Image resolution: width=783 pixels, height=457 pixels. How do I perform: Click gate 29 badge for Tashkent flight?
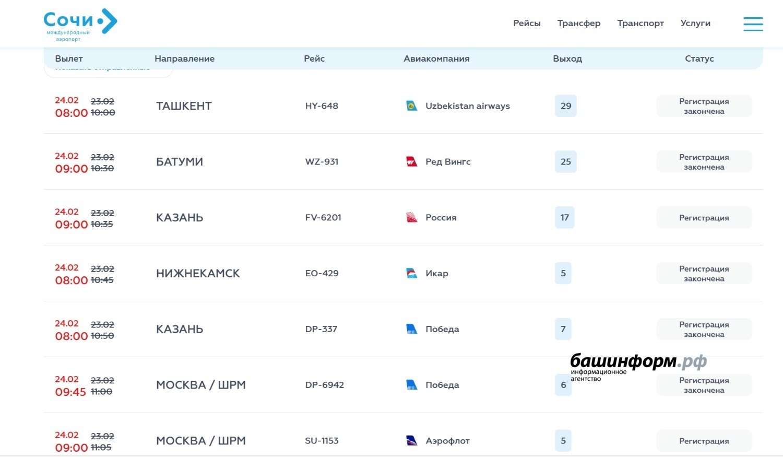(x=566, y=106)
